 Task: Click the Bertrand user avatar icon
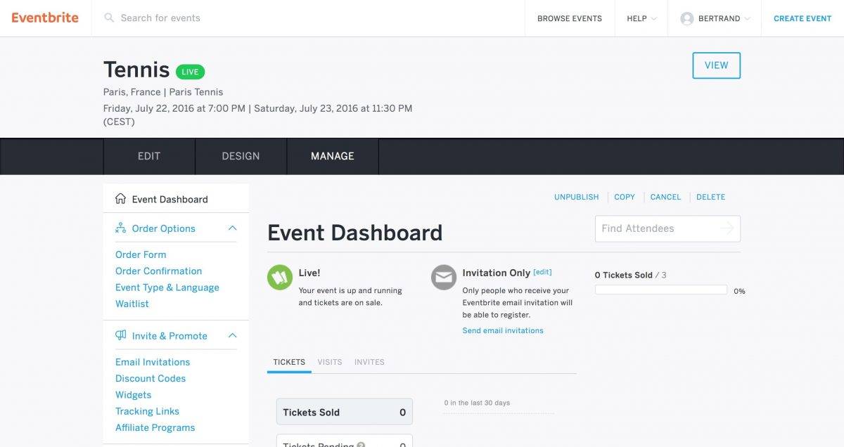[686, 19]
